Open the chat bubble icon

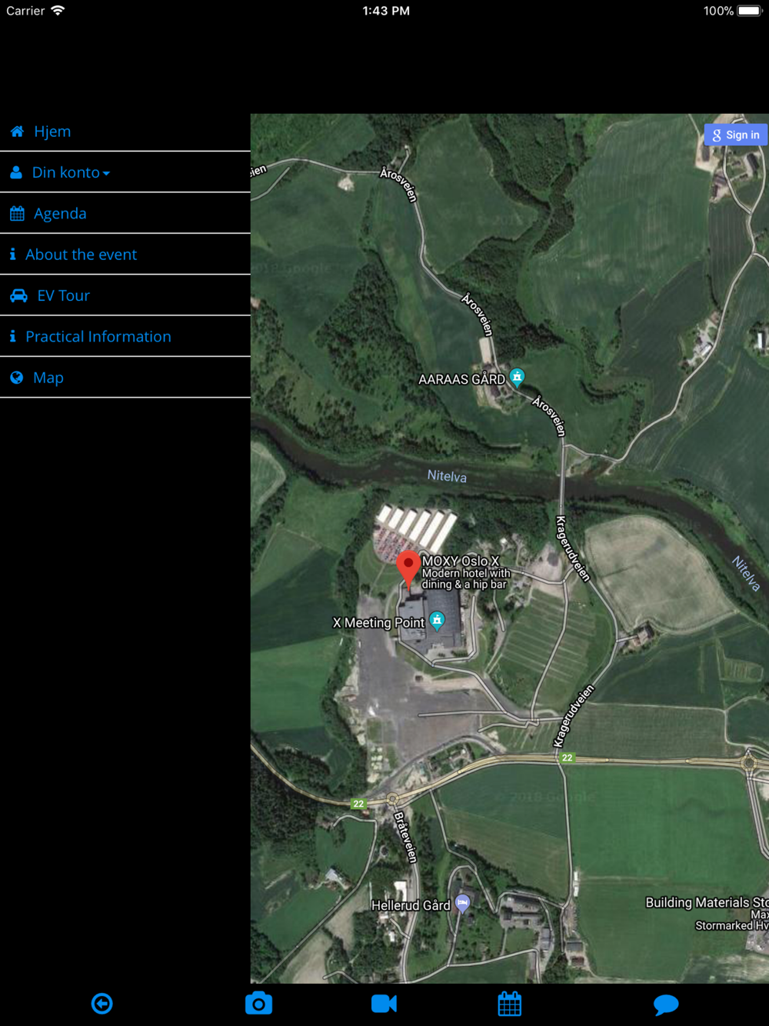click(666, 1004)
